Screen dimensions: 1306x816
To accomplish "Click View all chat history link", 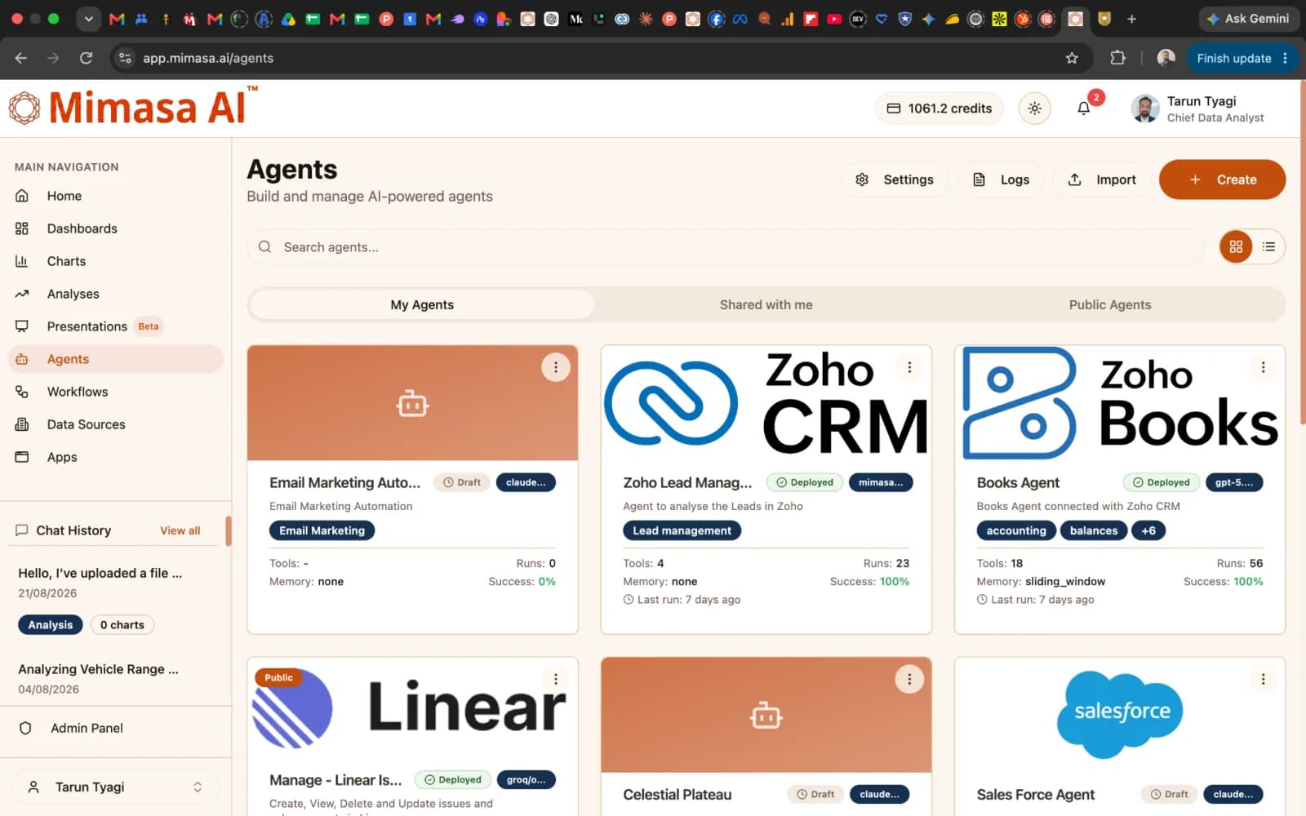I will click(x=180, y=530).
